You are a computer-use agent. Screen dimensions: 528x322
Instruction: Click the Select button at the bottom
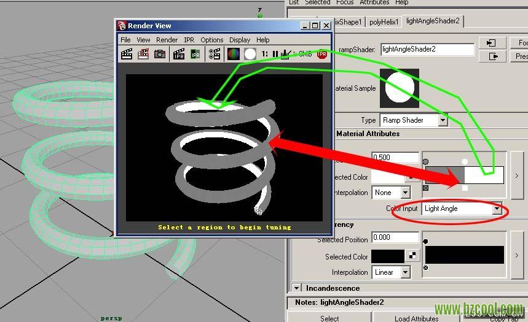click(x=329, y=318)
